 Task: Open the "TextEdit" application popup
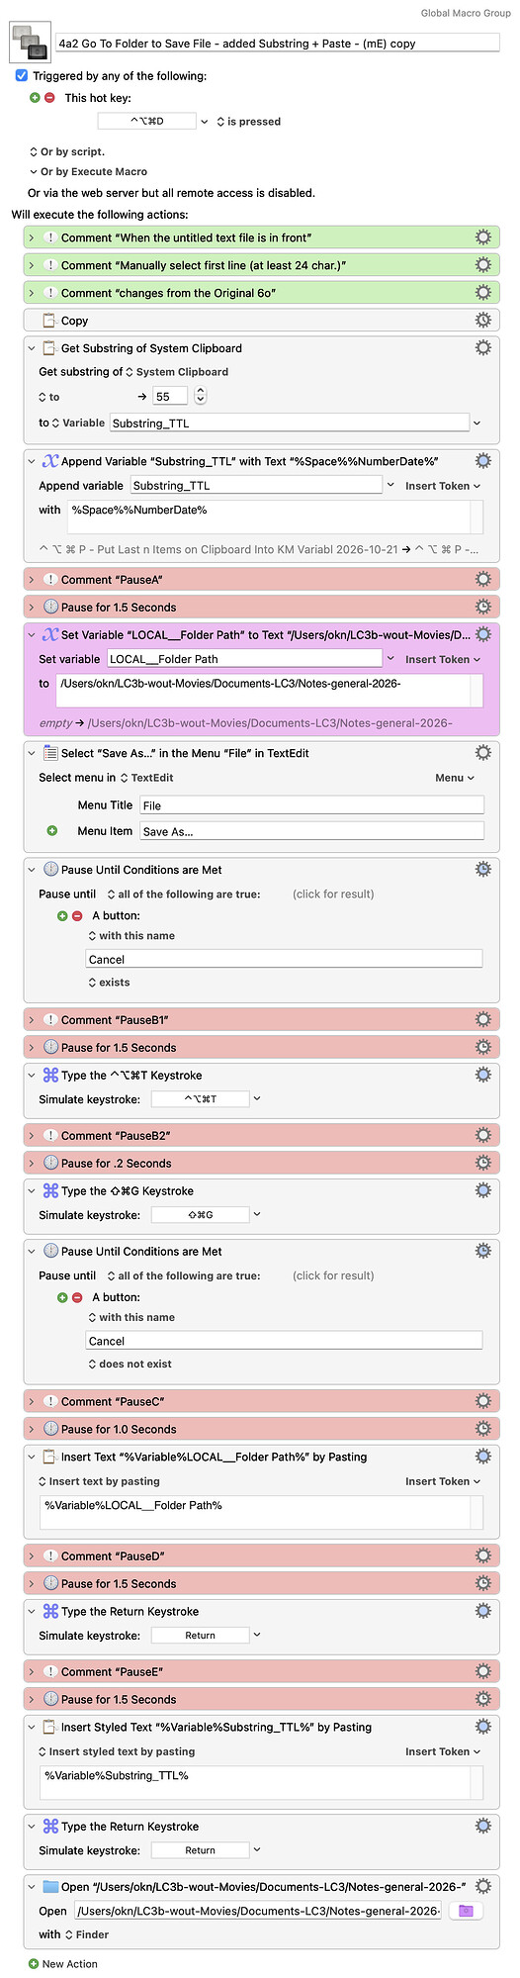pos(146,779)
